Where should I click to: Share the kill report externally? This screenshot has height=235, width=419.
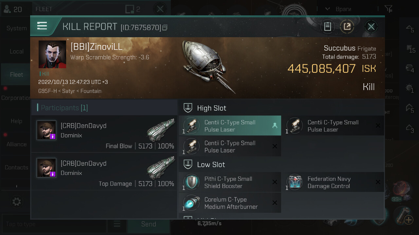point(347,26)
